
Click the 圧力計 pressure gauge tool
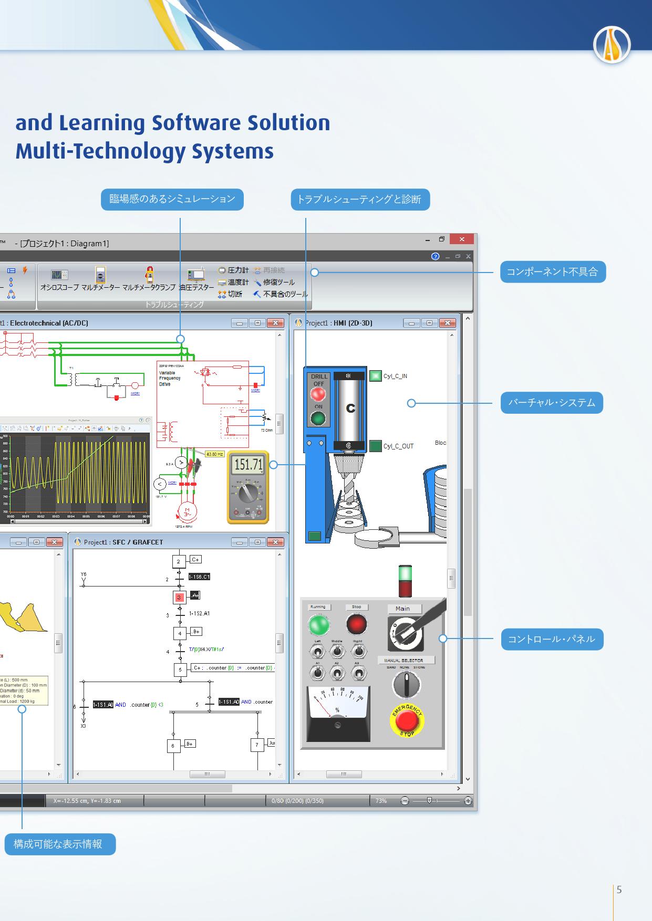233,270
